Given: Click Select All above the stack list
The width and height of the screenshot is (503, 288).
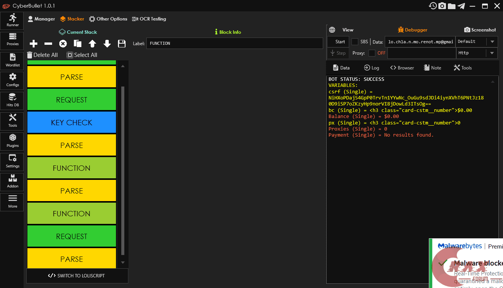Looking at the screenshot, I should coord(82,55).
